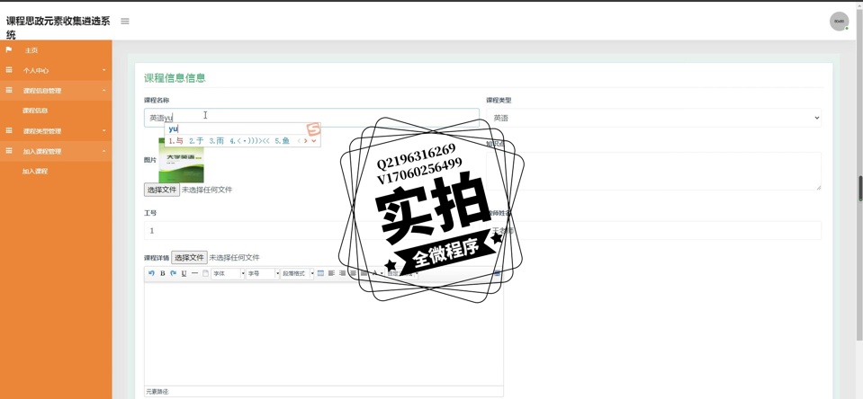The width and height of the screenshot is (863, 399).
Task: Open the user avatar in top right
Action: pyautogui.click(x=839, y=22)
